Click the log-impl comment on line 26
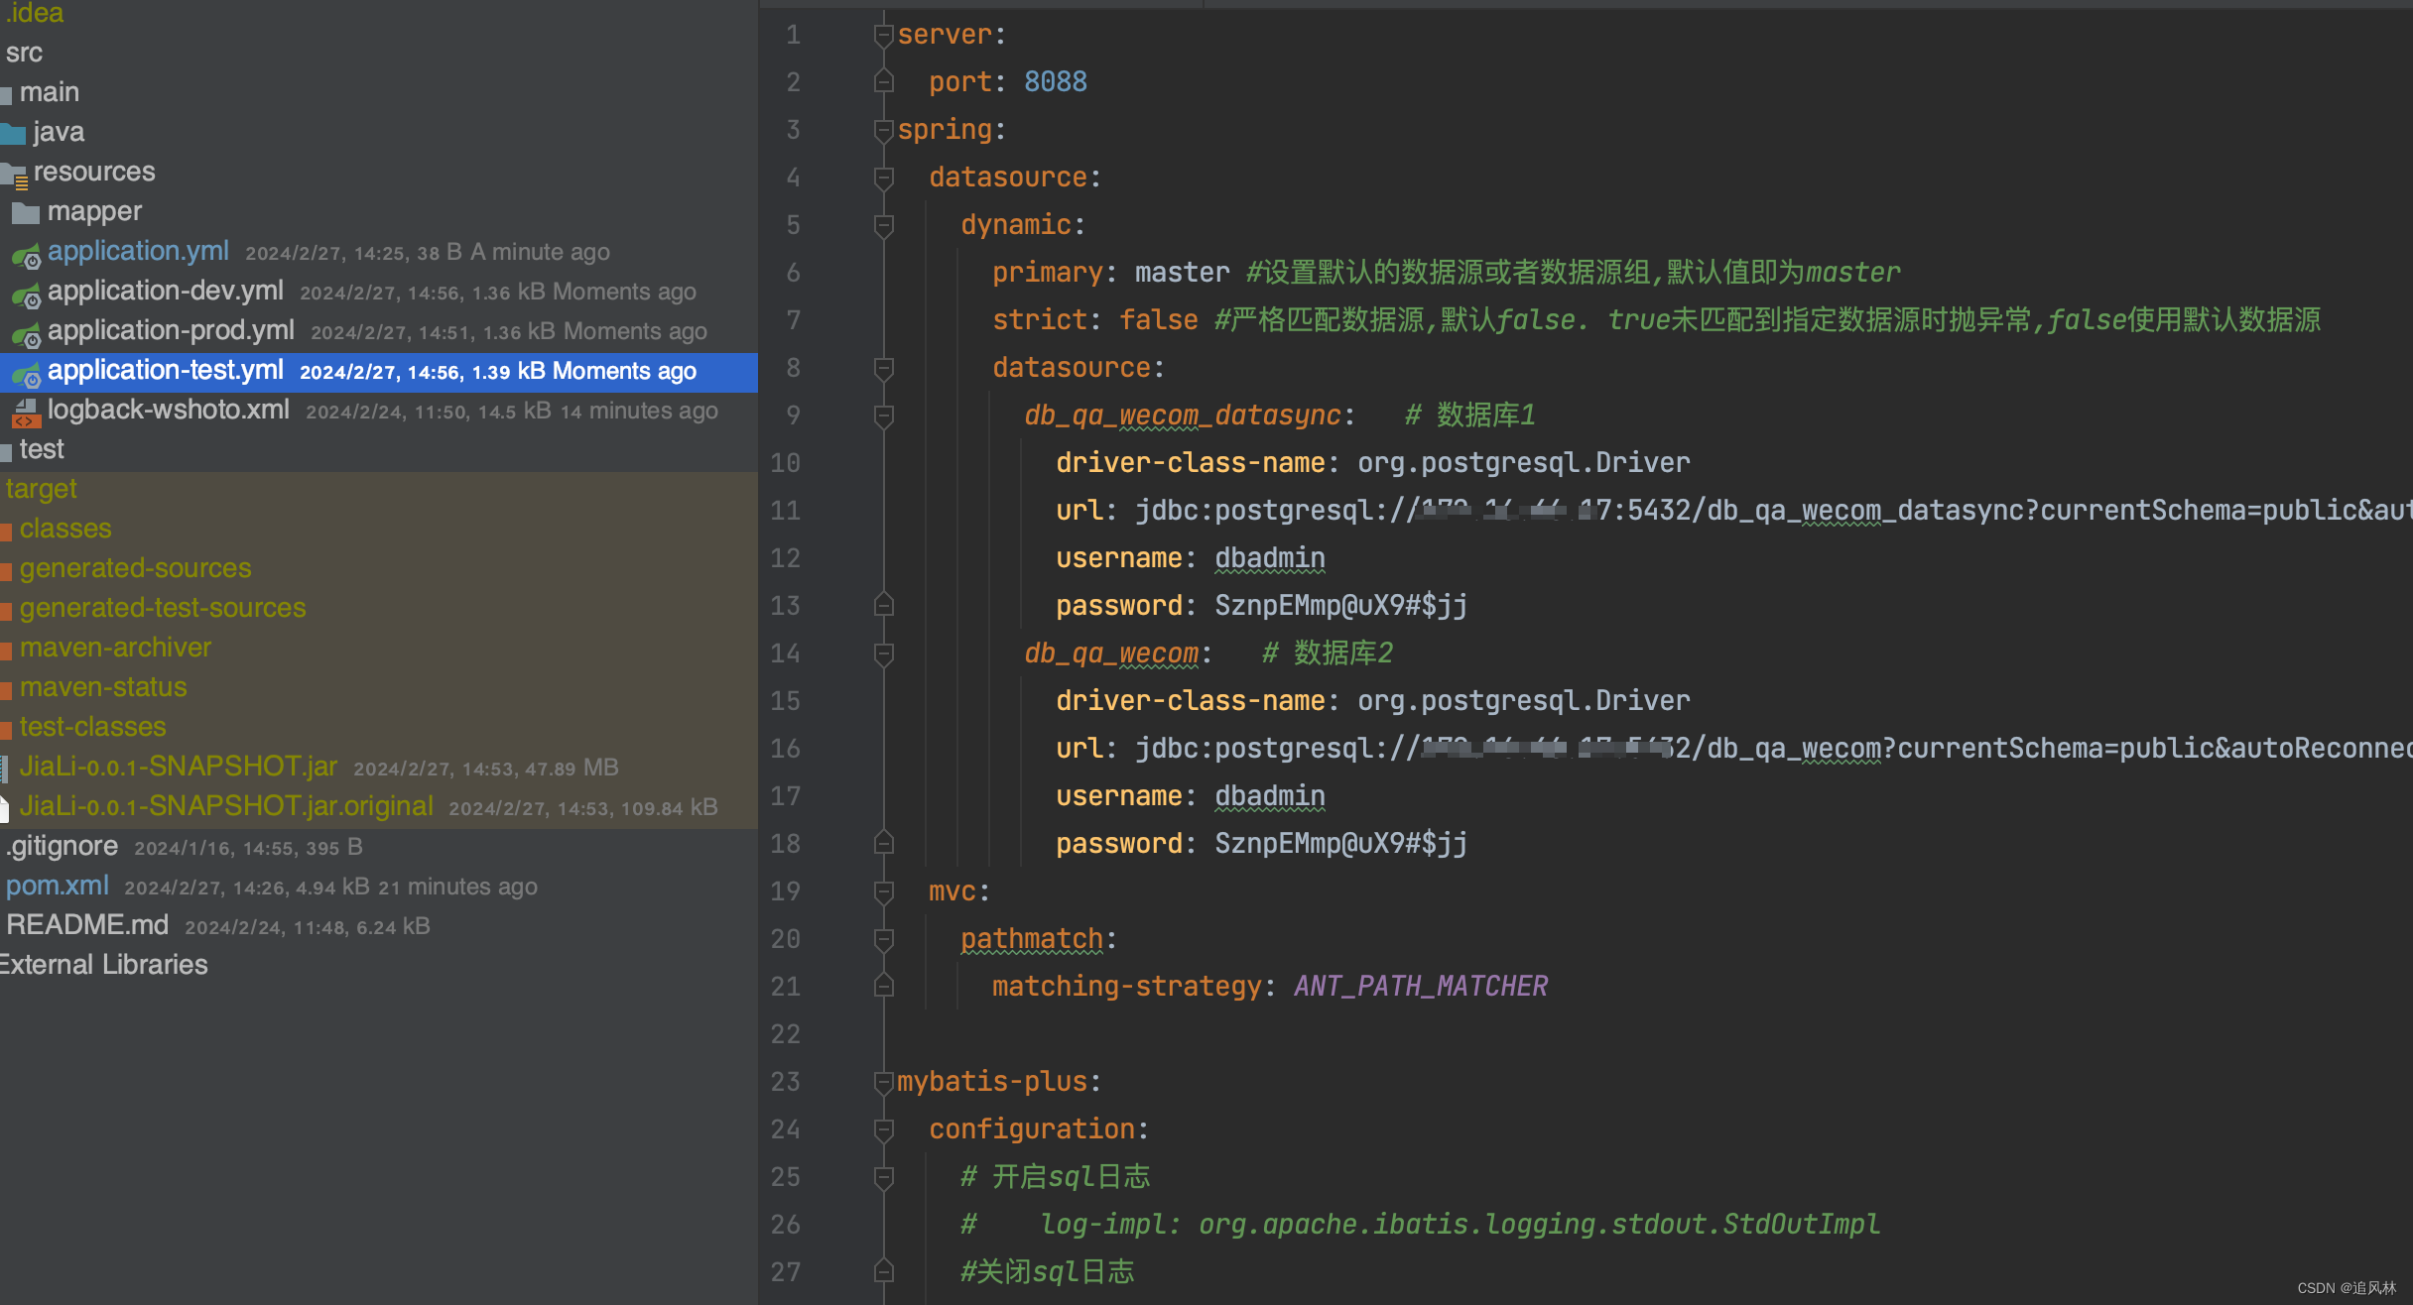This screenshot has height=1305, width=2413. (1420, 1225)
